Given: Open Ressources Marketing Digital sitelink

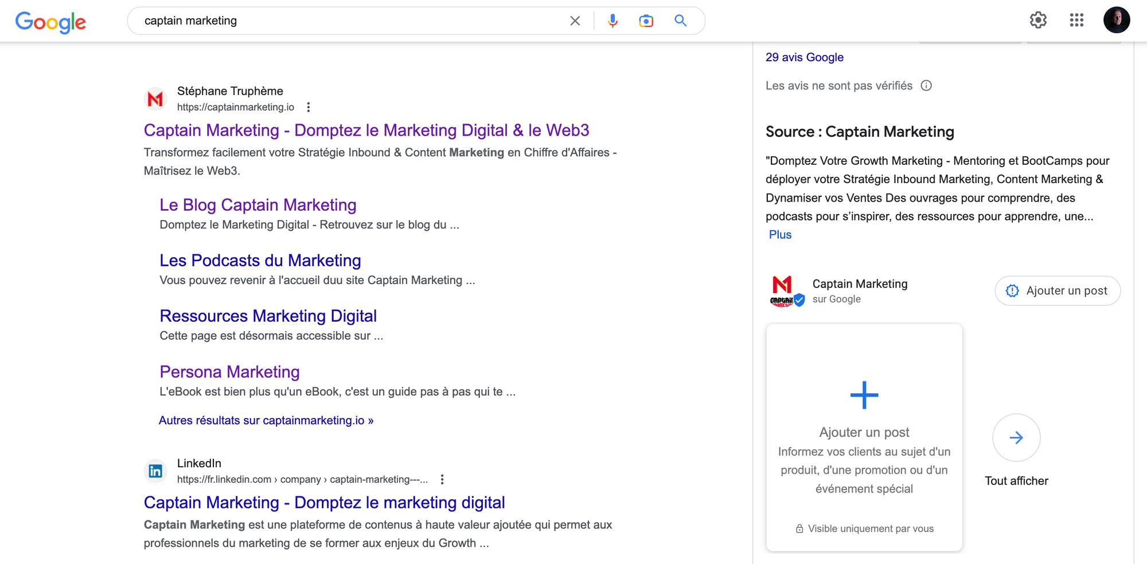Looking at the screenshot, I should [268, 316].
